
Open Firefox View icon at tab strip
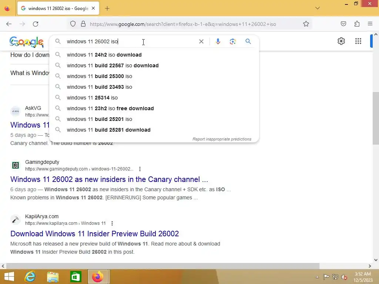[x=7, y=9]
